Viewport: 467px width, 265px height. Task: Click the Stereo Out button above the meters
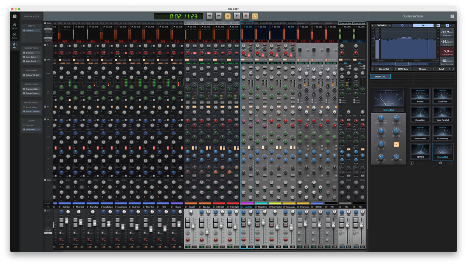[380, 76]
